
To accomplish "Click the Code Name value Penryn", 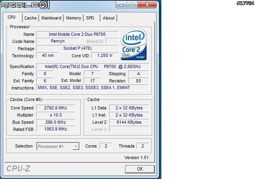I will (x=57, y=41).
